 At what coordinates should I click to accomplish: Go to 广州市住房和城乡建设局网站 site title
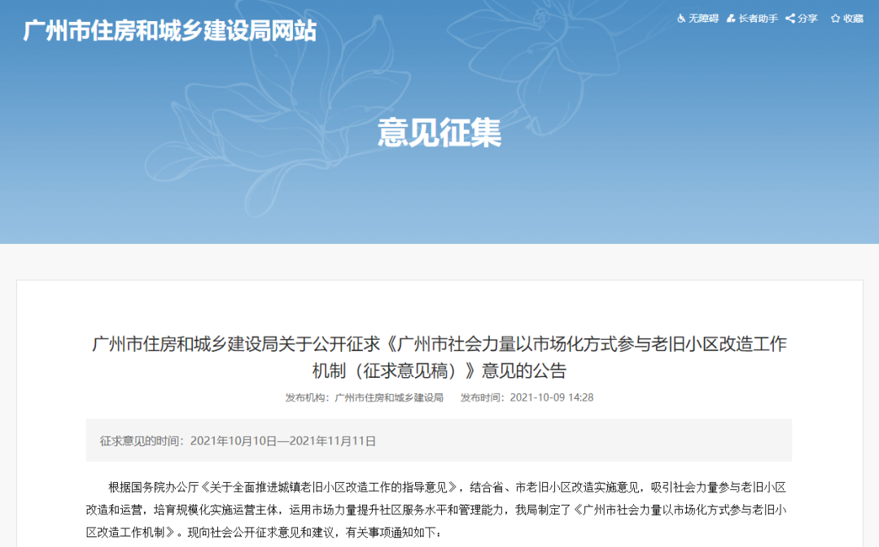(x=170, y=31)
